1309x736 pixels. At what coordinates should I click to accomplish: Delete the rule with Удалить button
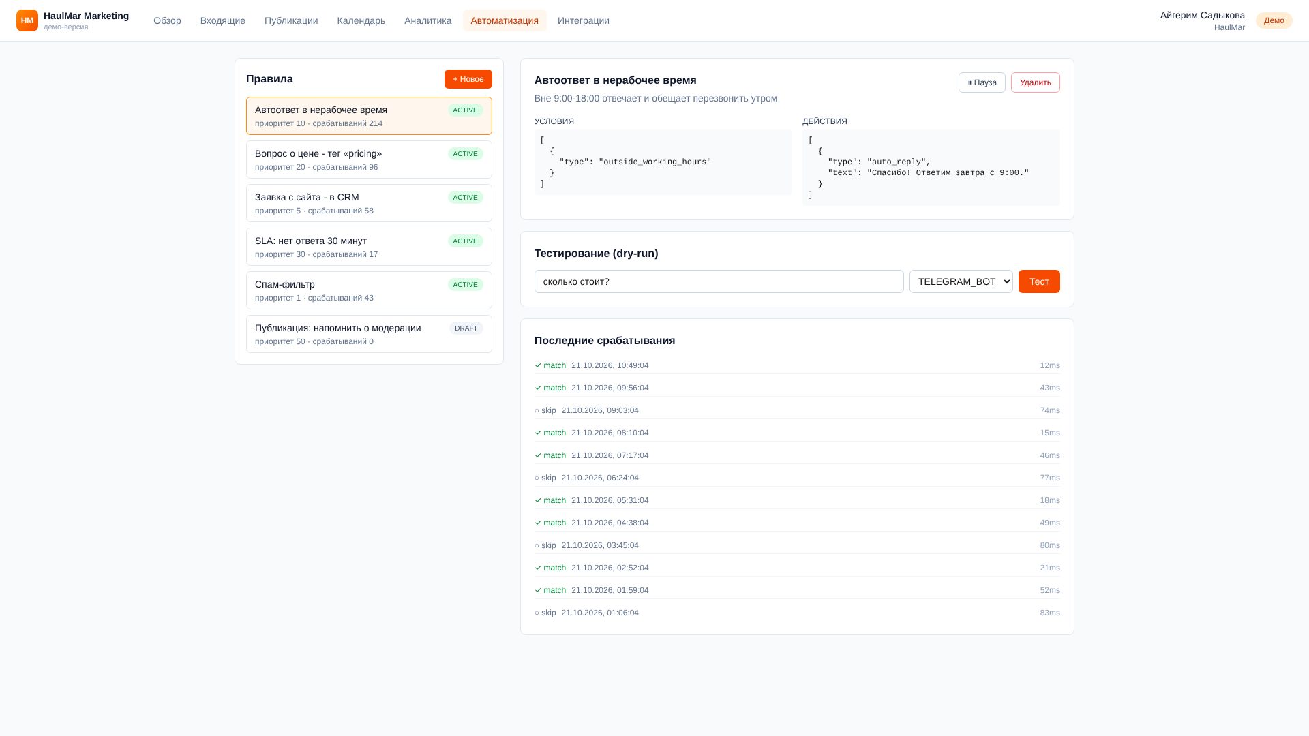tap(1035, 82)
